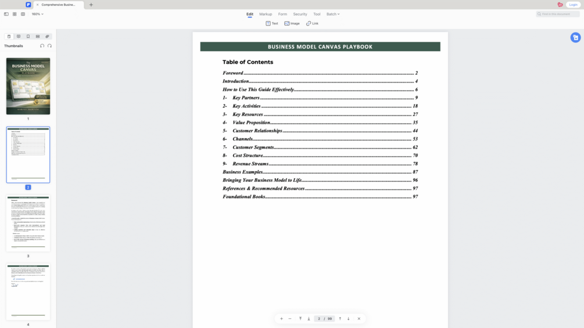Select page 3 Foreword thumbnail
584x328 pixels.
[x=28, y=224]
